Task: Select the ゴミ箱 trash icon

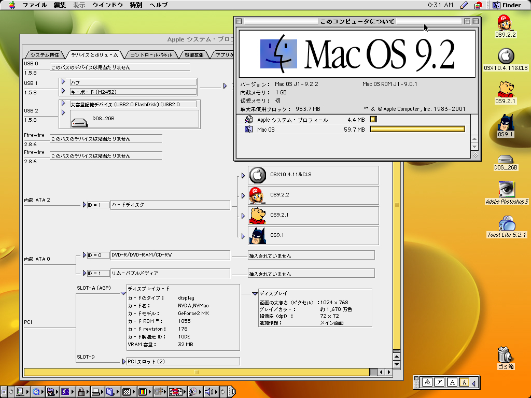Action: [505, 354]
